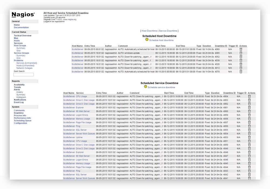Remove Logon Errors downtime ID 4059

click(x=249, y=115)
